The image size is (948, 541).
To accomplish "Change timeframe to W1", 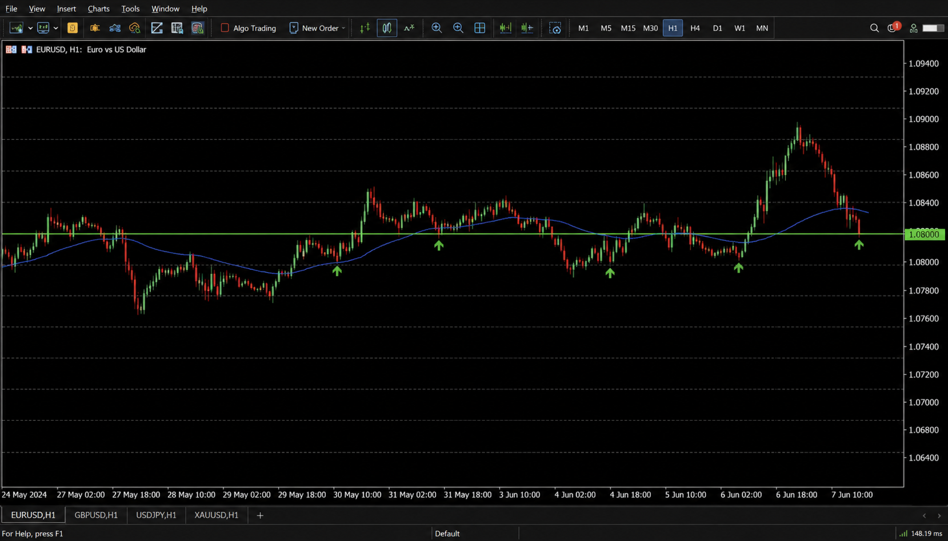I will [x=739, y=28].
